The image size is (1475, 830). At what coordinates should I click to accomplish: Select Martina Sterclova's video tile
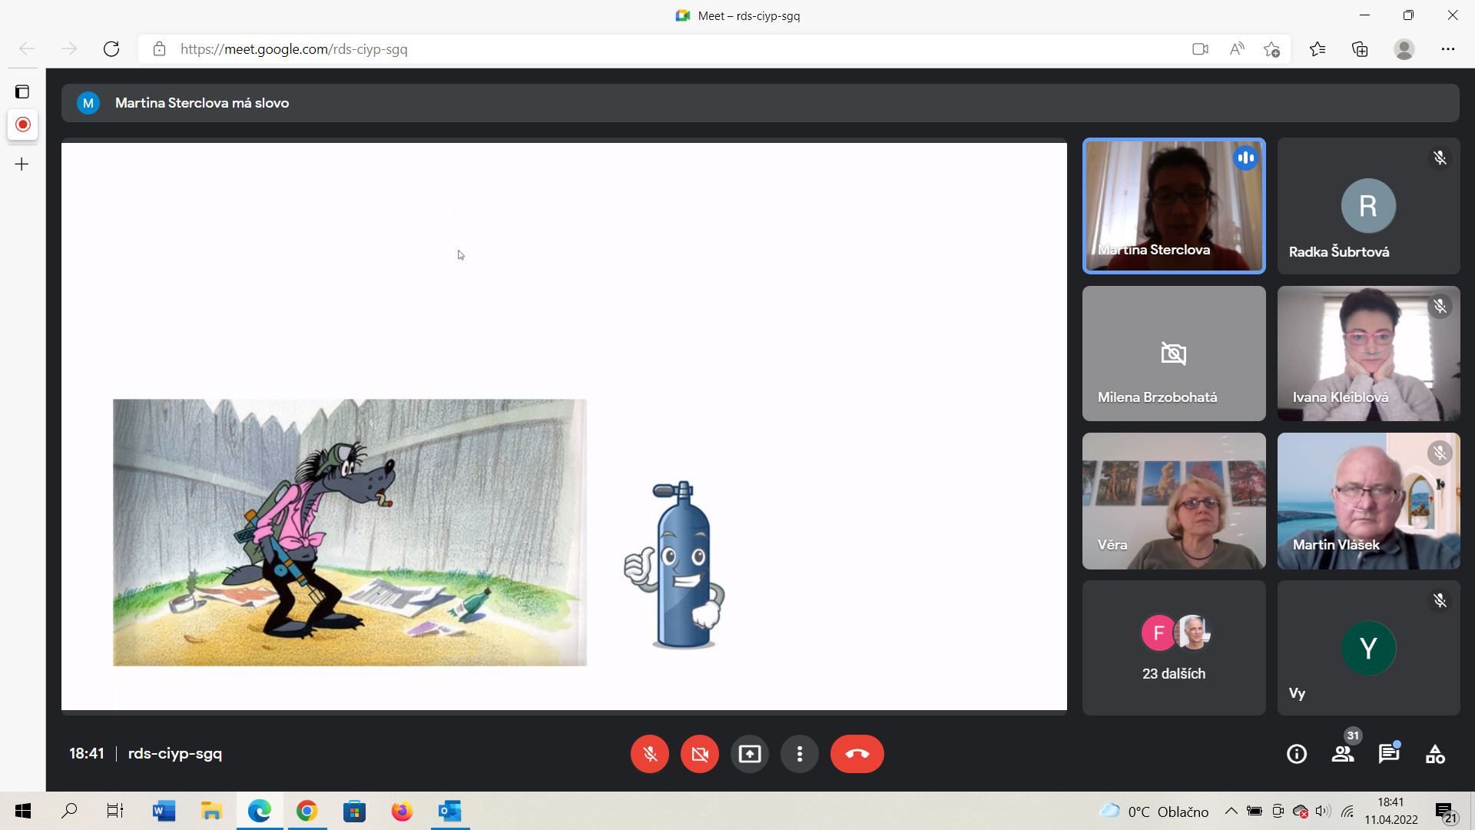pyautogui.click(x=1174, y=206)
